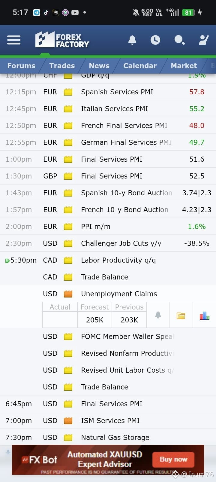Image resolution: width=216 pixels, height=482 pixels.
Task: Open the search magnifier icon
Action: (179, 40)
